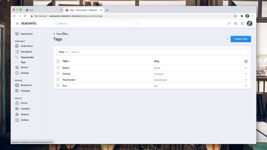267x150 pixels.
Task: Open Blueprints icon under Fields
Action: click(17, 85)
